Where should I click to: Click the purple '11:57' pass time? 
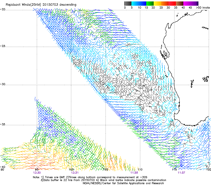(x=181, y=173)
